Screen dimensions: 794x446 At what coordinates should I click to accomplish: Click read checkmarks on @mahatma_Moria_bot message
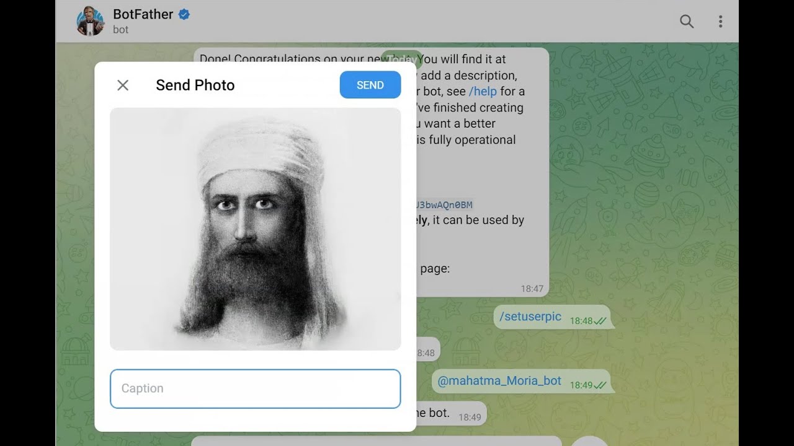click(600, 385)
